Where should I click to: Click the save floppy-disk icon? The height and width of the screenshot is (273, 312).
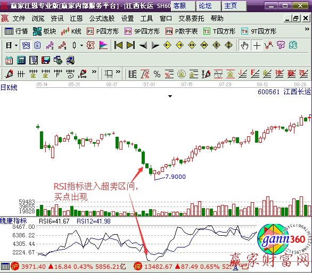pos(46,60)
